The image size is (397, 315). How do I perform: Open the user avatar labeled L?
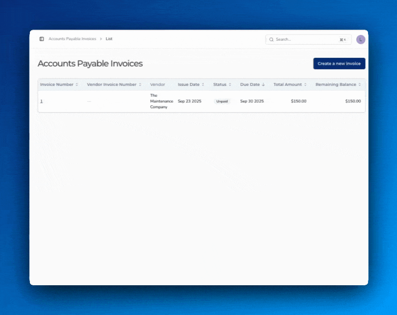point(360,39)
